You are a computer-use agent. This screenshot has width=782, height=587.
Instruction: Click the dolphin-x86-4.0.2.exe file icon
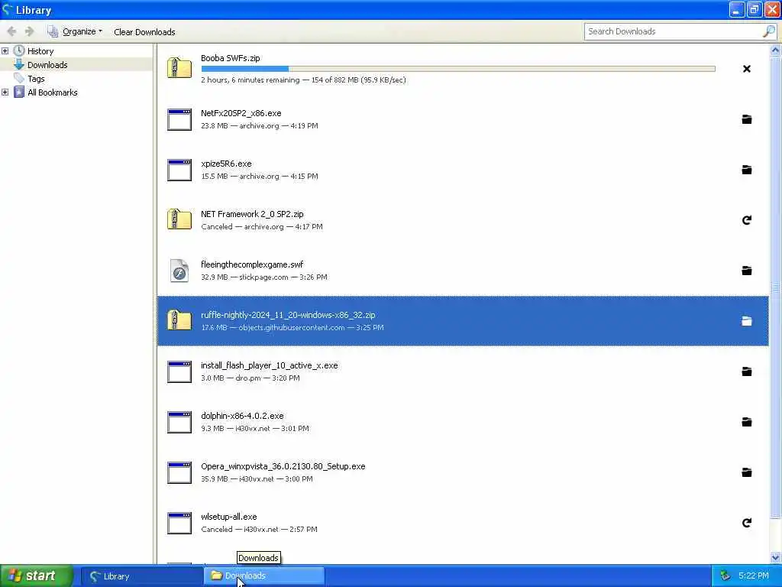pyautogui.click(x=179, y=422)
